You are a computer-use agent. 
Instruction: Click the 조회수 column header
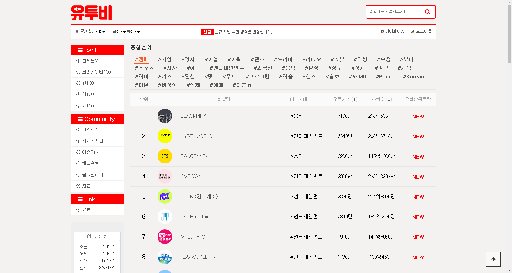[x=378, y=99]
